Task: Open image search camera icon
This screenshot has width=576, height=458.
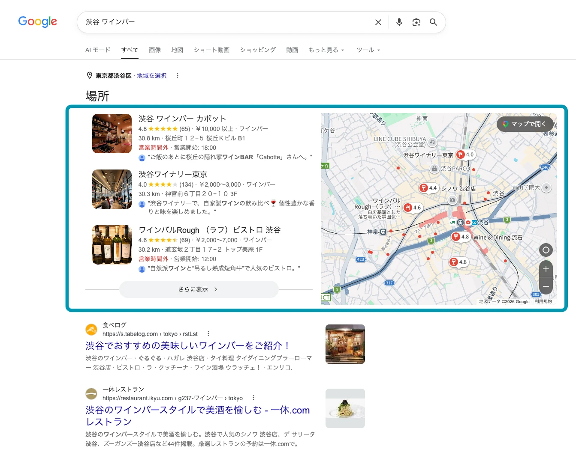Action: click(416, 22)
